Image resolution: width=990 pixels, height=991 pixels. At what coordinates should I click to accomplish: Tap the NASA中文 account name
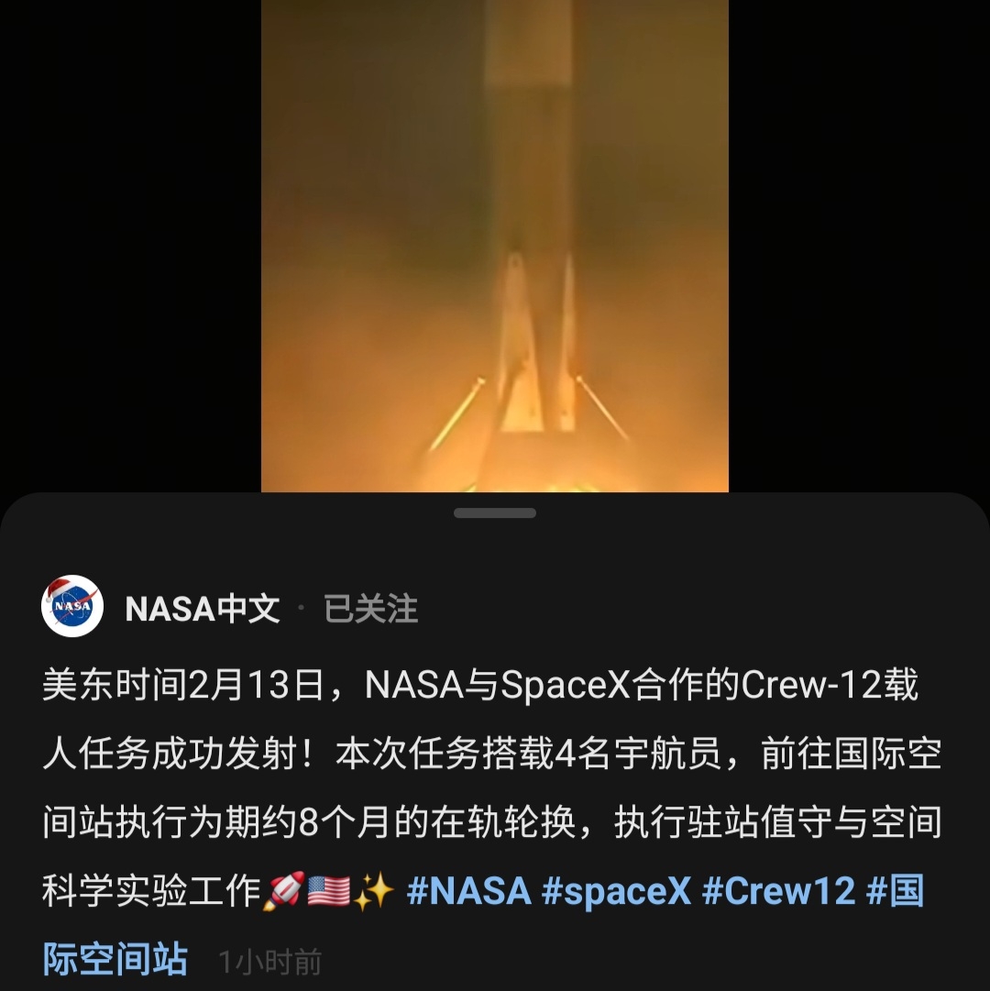(203, 609)
